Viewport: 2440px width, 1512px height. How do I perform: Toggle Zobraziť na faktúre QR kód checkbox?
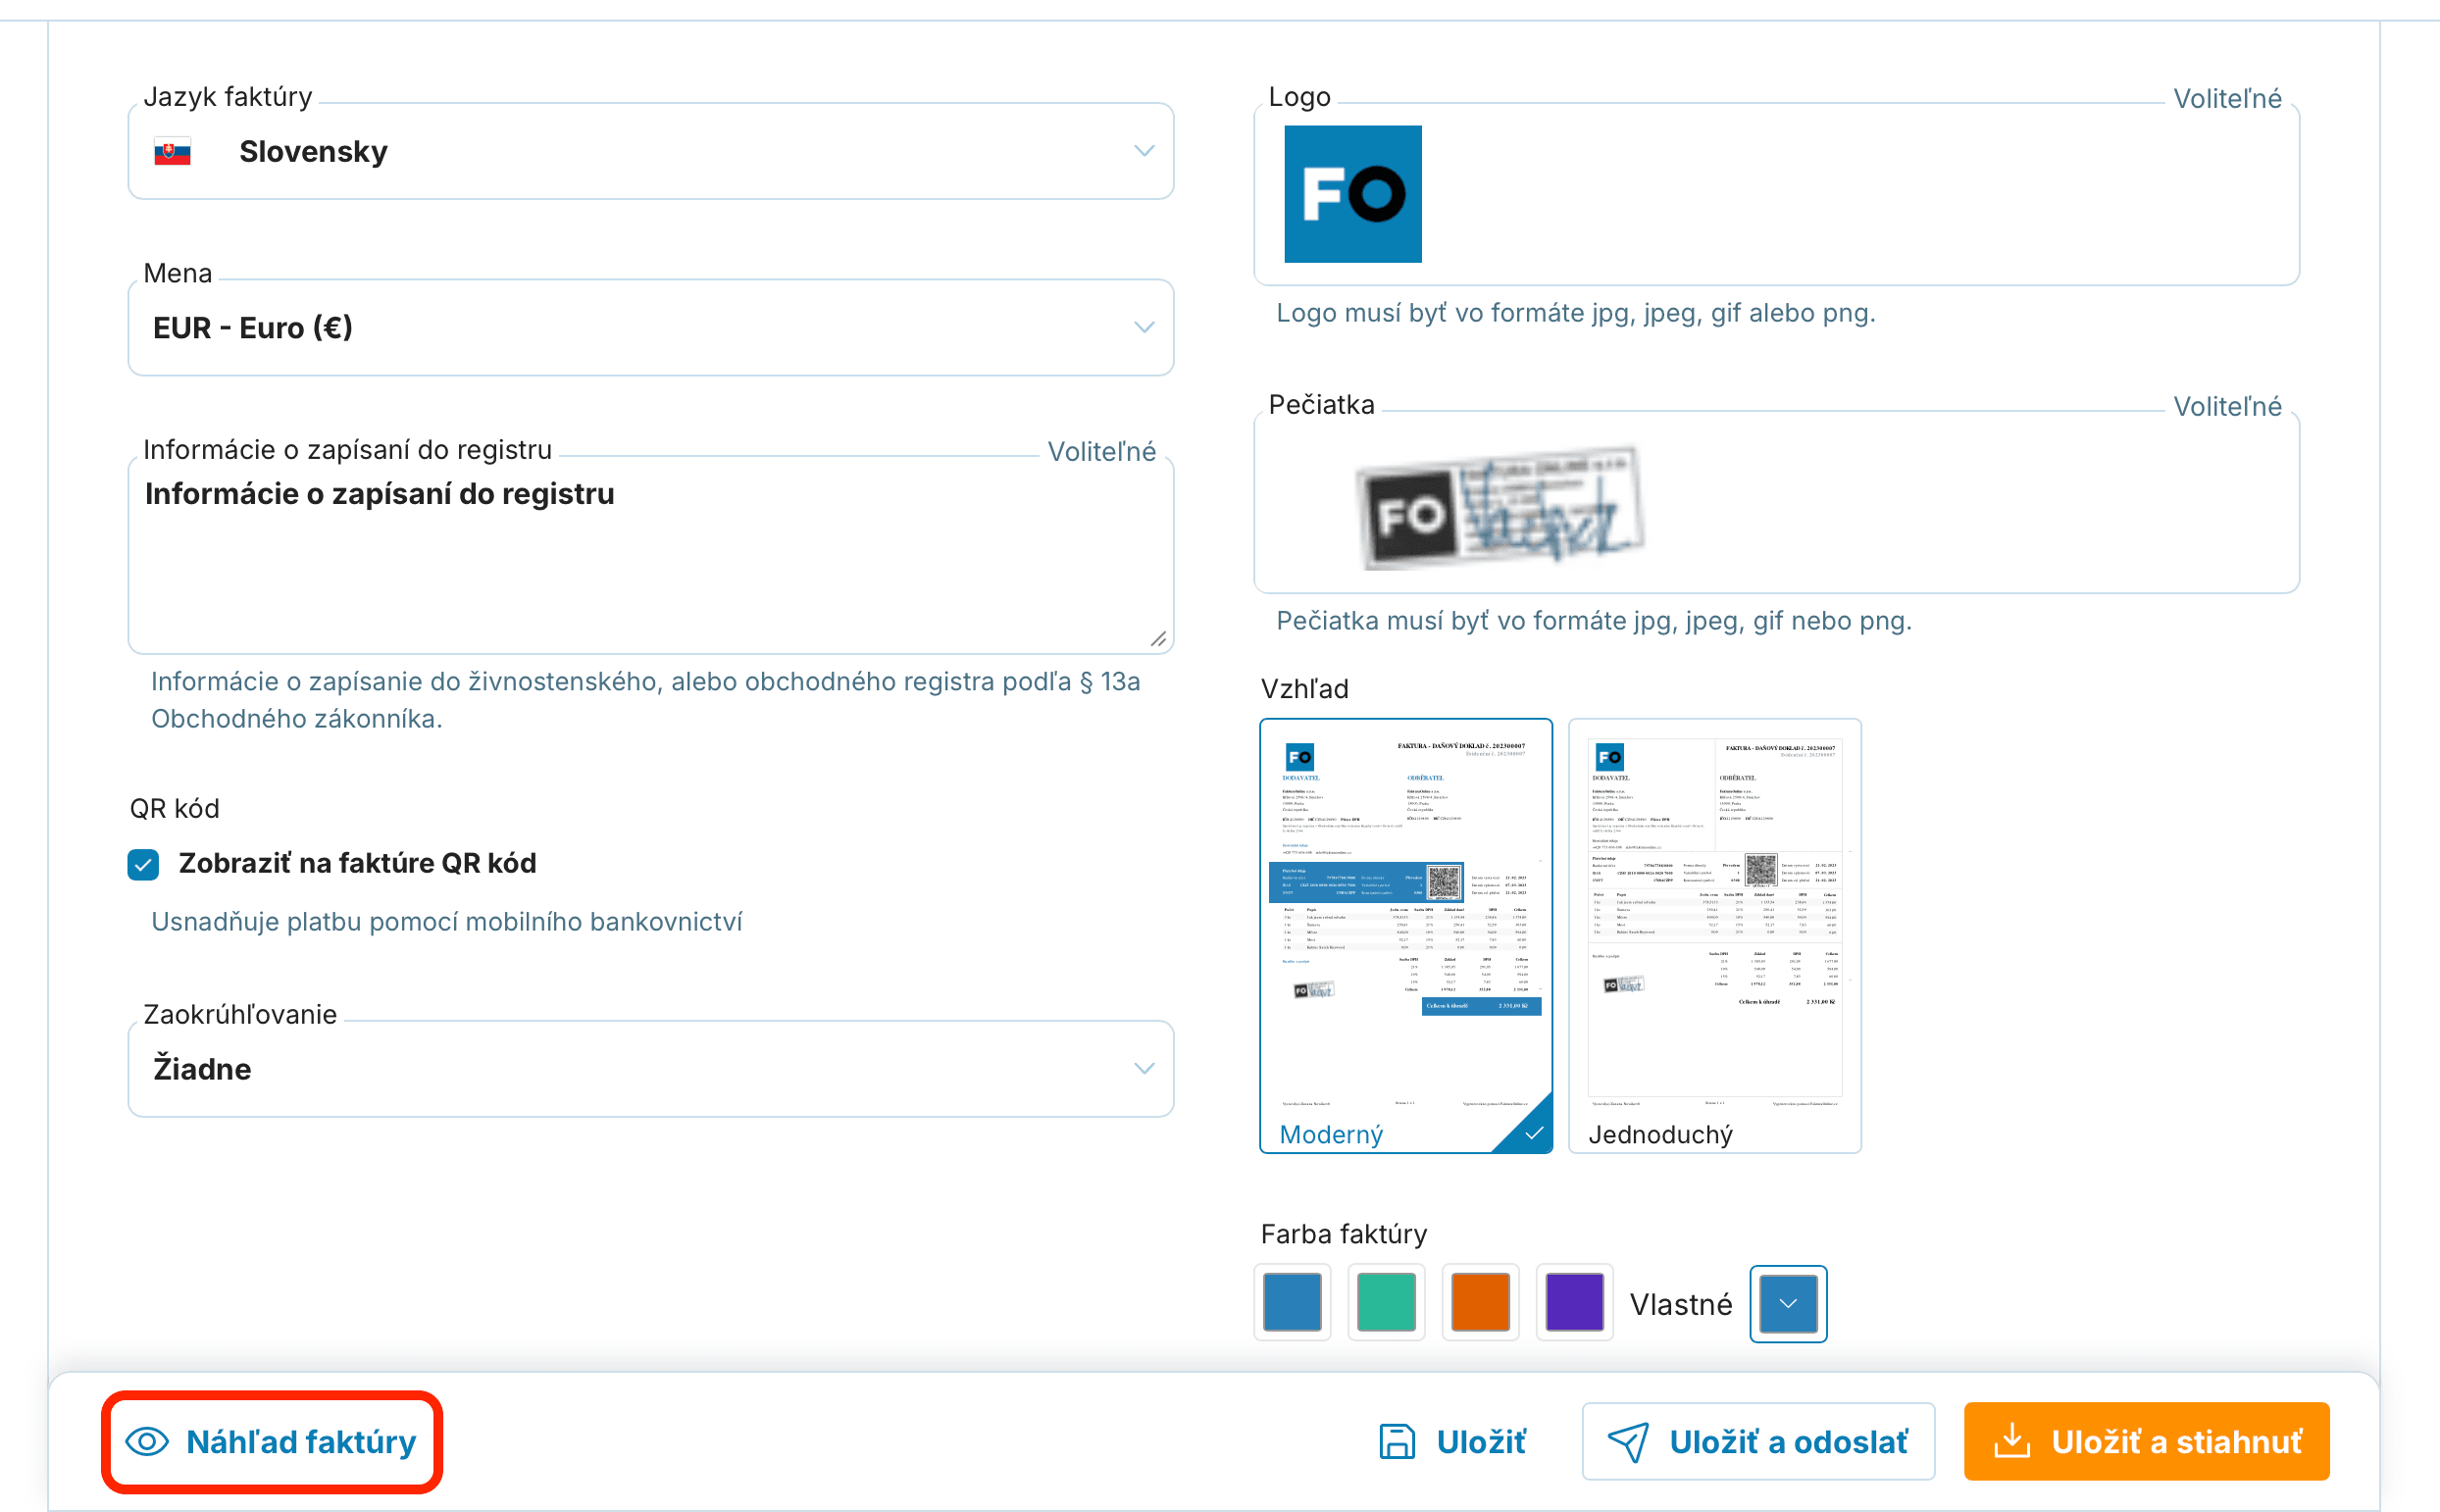point(143,864)
